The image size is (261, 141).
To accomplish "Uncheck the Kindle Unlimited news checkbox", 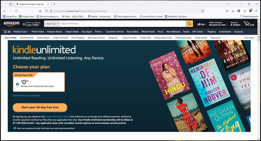I will tap(15, 128).
